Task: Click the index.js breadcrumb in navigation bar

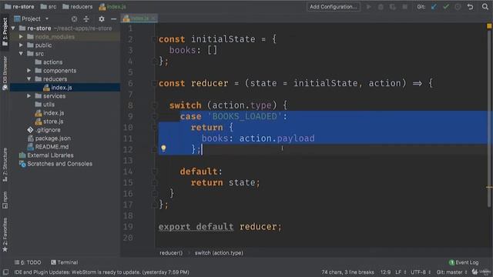Action: coord(112,7)
